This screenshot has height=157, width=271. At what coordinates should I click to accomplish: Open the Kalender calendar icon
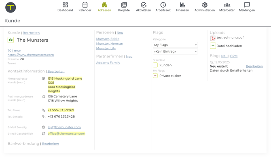click(85, 5)
